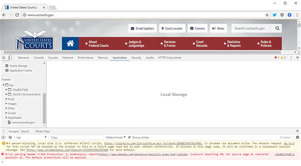301x166 pixels.
Task: Select Cache Storage in the sidebar
Action: (19, 66)
